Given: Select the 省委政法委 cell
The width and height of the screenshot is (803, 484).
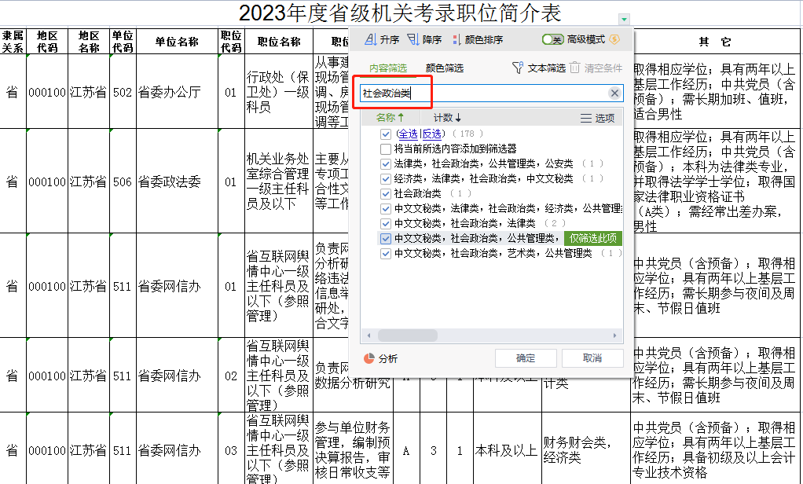Looking at the screenshot, I should pyautogui.click(x=178, y=181).
